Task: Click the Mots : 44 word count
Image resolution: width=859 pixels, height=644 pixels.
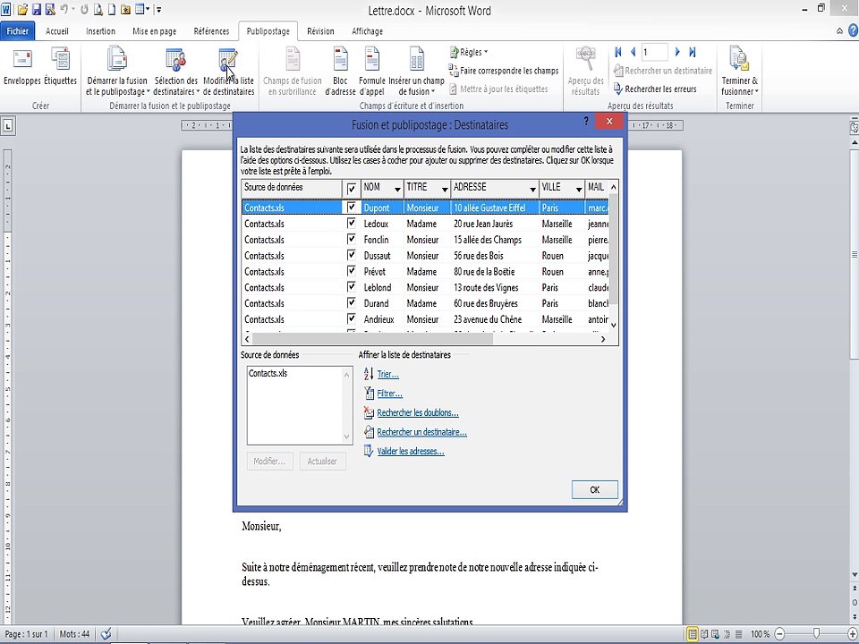Action: pos(74,634)
